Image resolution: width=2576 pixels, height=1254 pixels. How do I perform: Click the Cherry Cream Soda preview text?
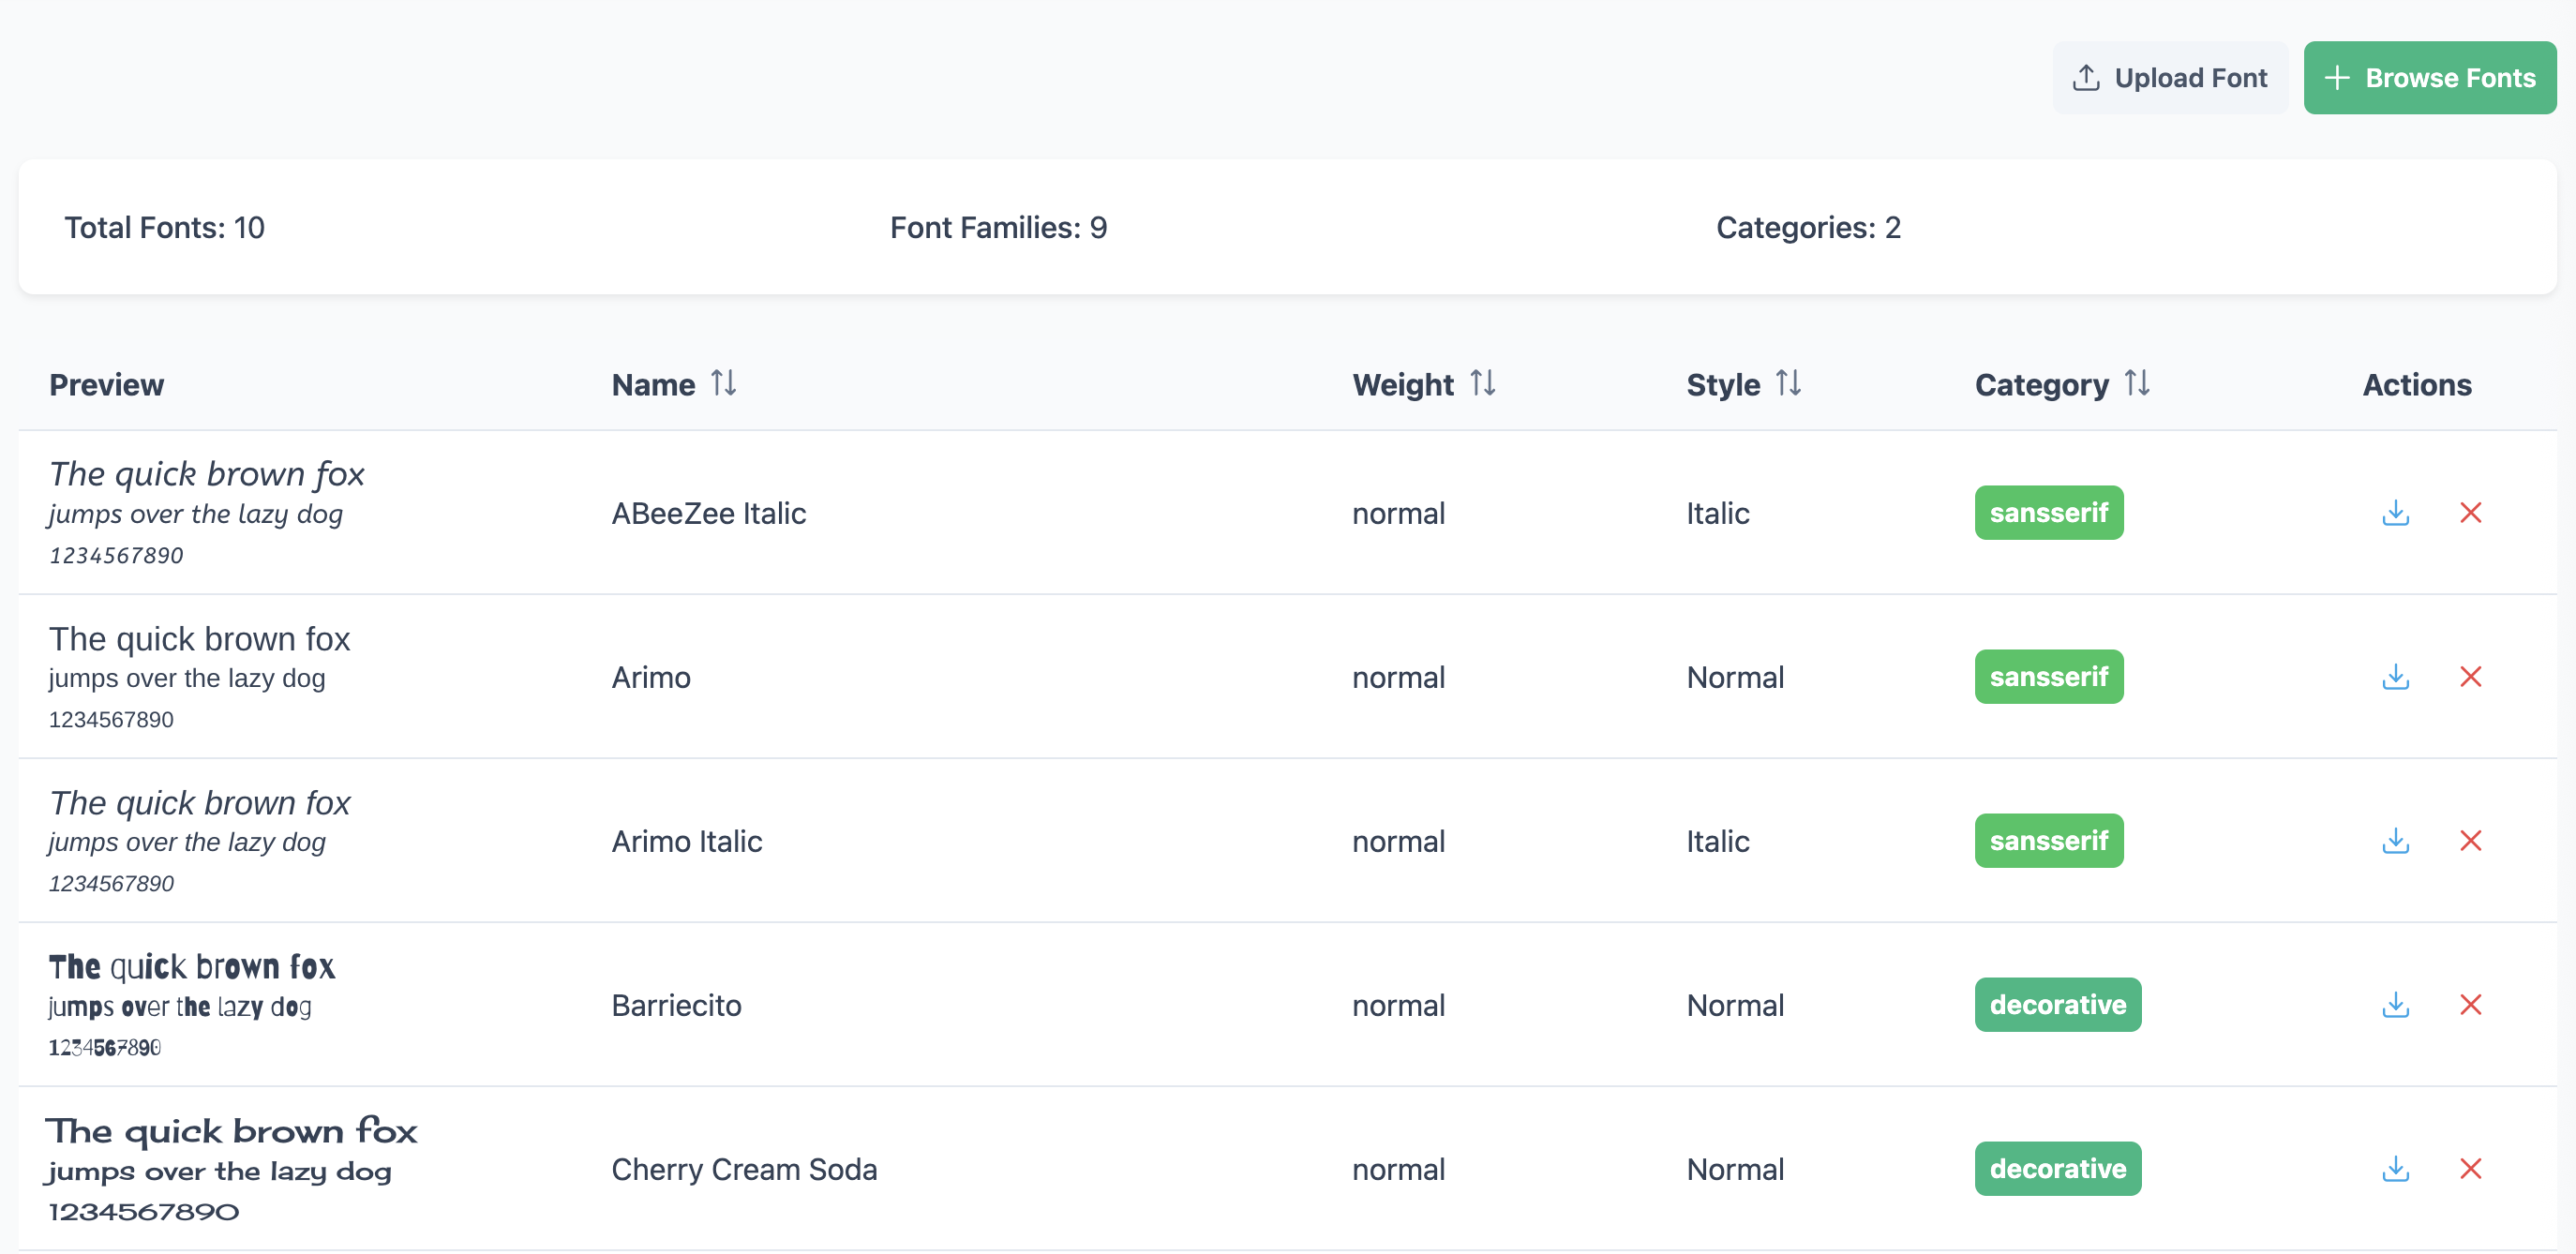pos(230,1169)
